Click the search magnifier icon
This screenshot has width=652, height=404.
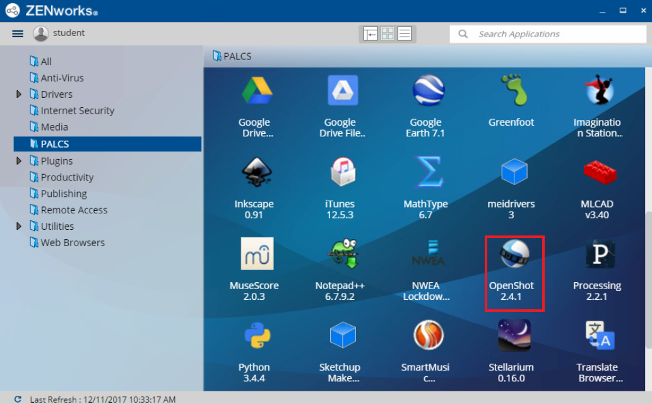coord(463,33)
